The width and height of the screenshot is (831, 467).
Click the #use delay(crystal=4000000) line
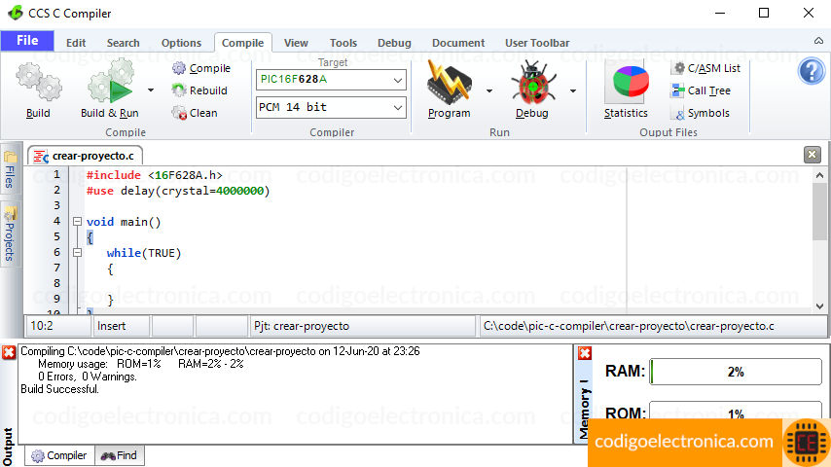tap(178, 191)
